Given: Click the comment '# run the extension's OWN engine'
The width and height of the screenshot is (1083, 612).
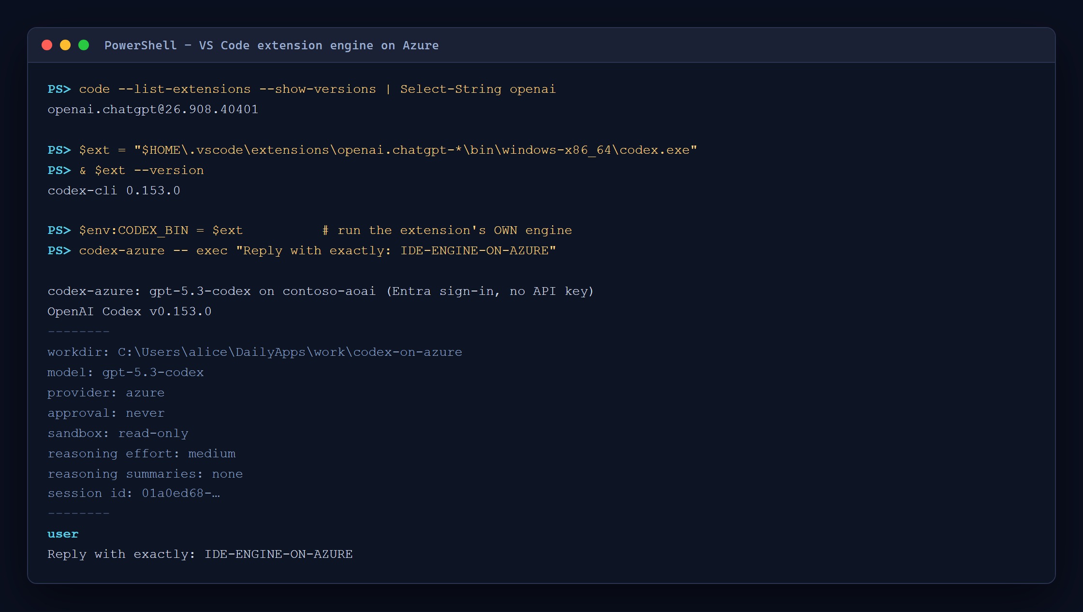Looking at the screenshot, I should [447, 231].
